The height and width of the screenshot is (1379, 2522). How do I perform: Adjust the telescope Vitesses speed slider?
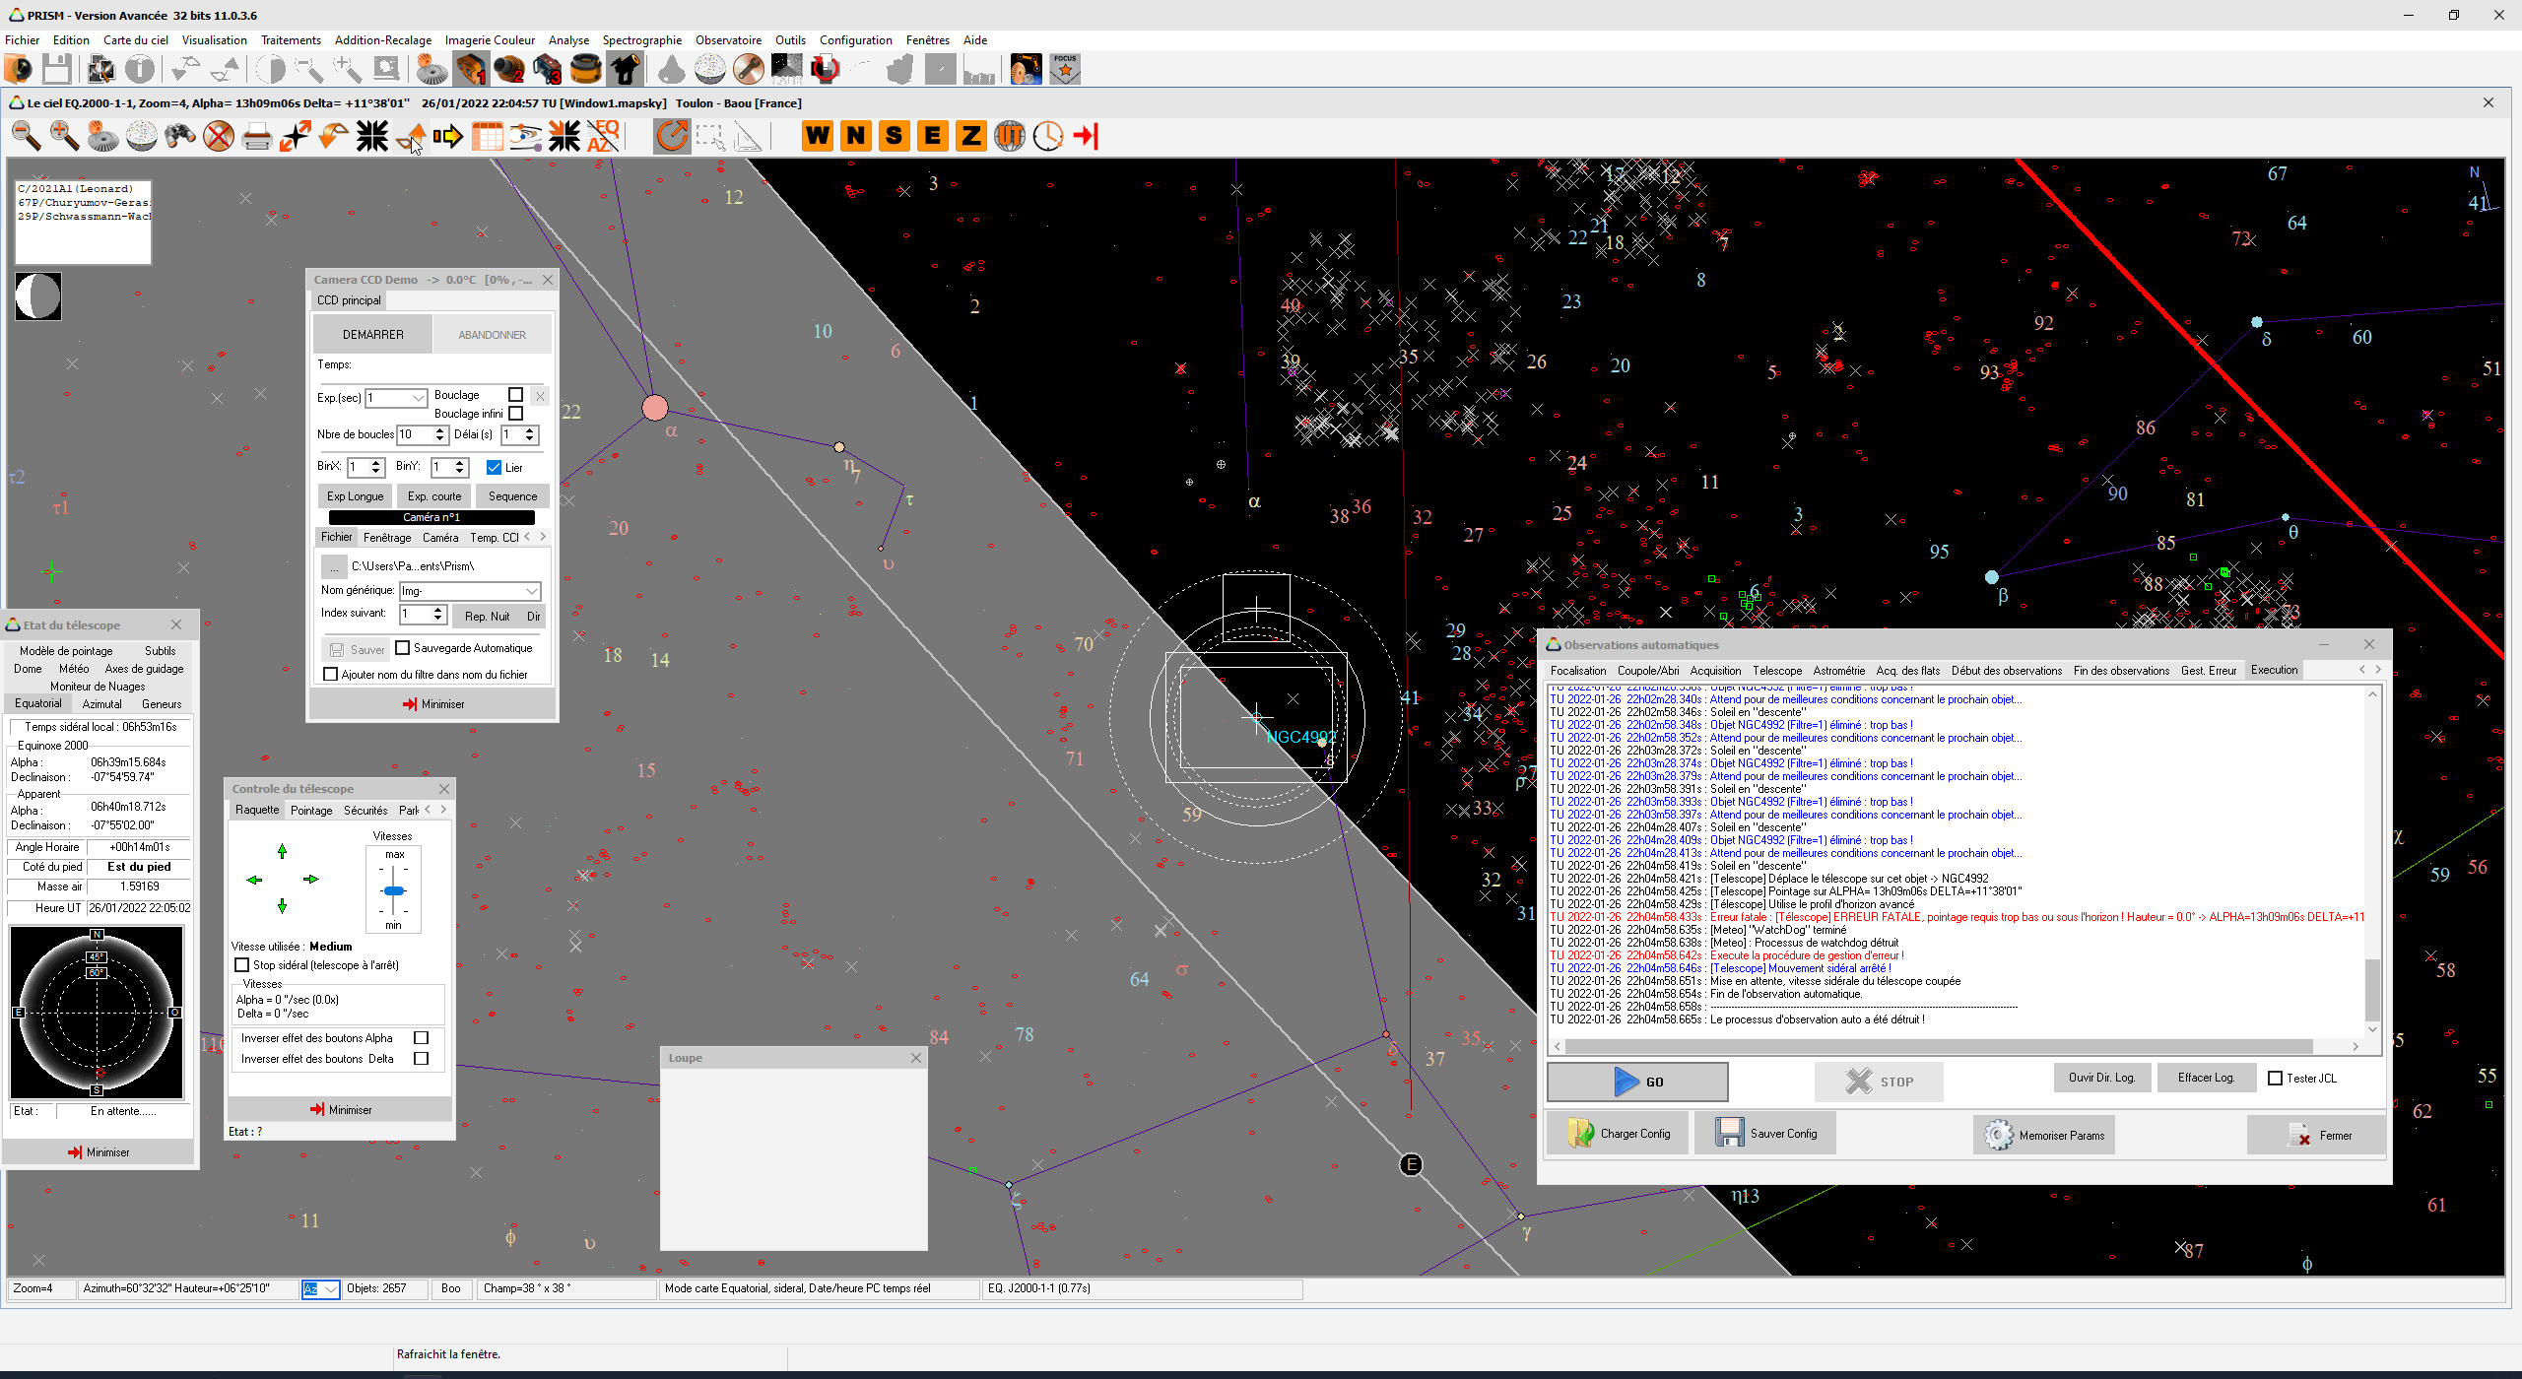pos(394,891)
